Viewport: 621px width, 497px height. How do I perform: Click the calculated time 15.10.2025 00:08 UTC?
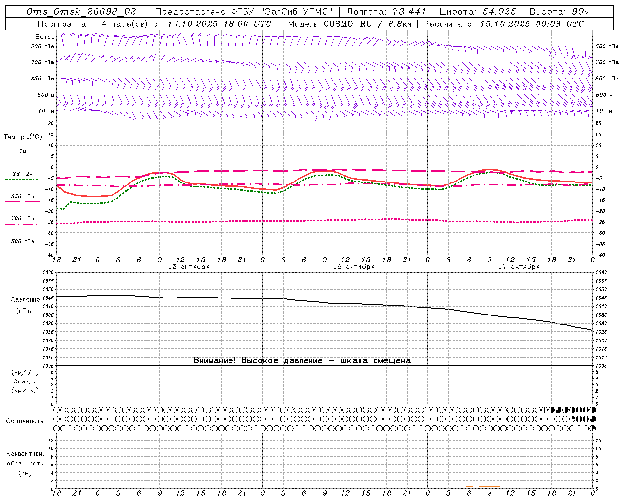pyautogui.click(x=532, y=24)
